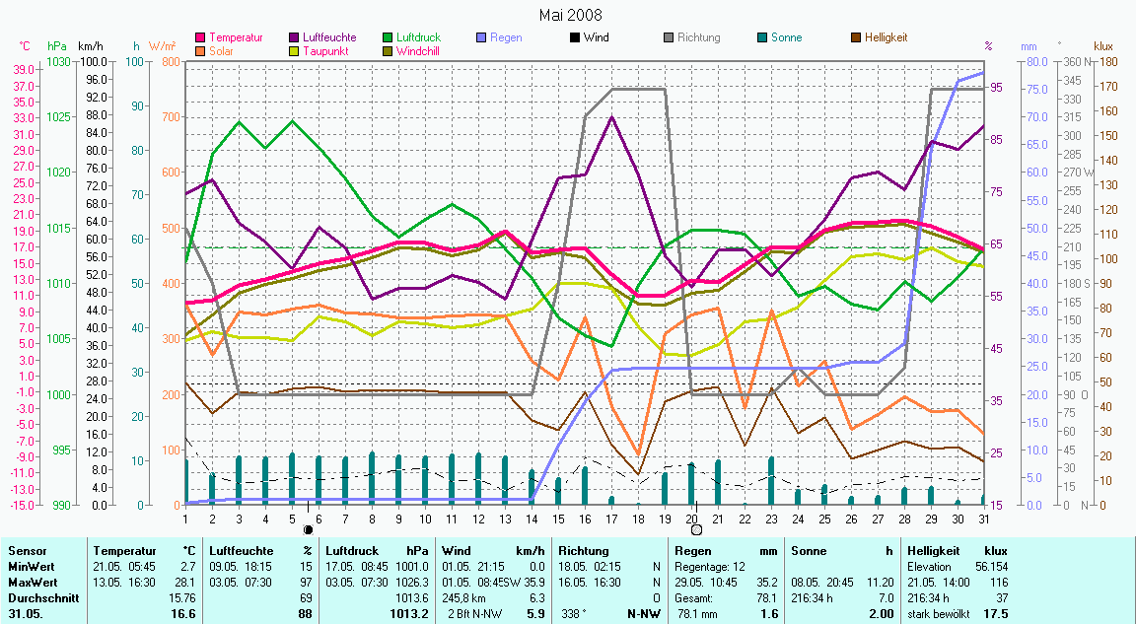Click the black Wind legend swatch
Screen dimensions: 1136x624
tap(575, 37)
